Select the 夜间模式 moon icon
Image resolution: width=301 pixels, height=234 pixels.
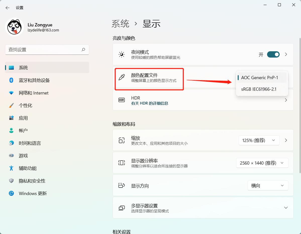tap(121, 54)
